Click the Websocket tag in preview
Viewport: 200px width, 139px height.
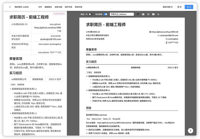click(x=96, y=119)
